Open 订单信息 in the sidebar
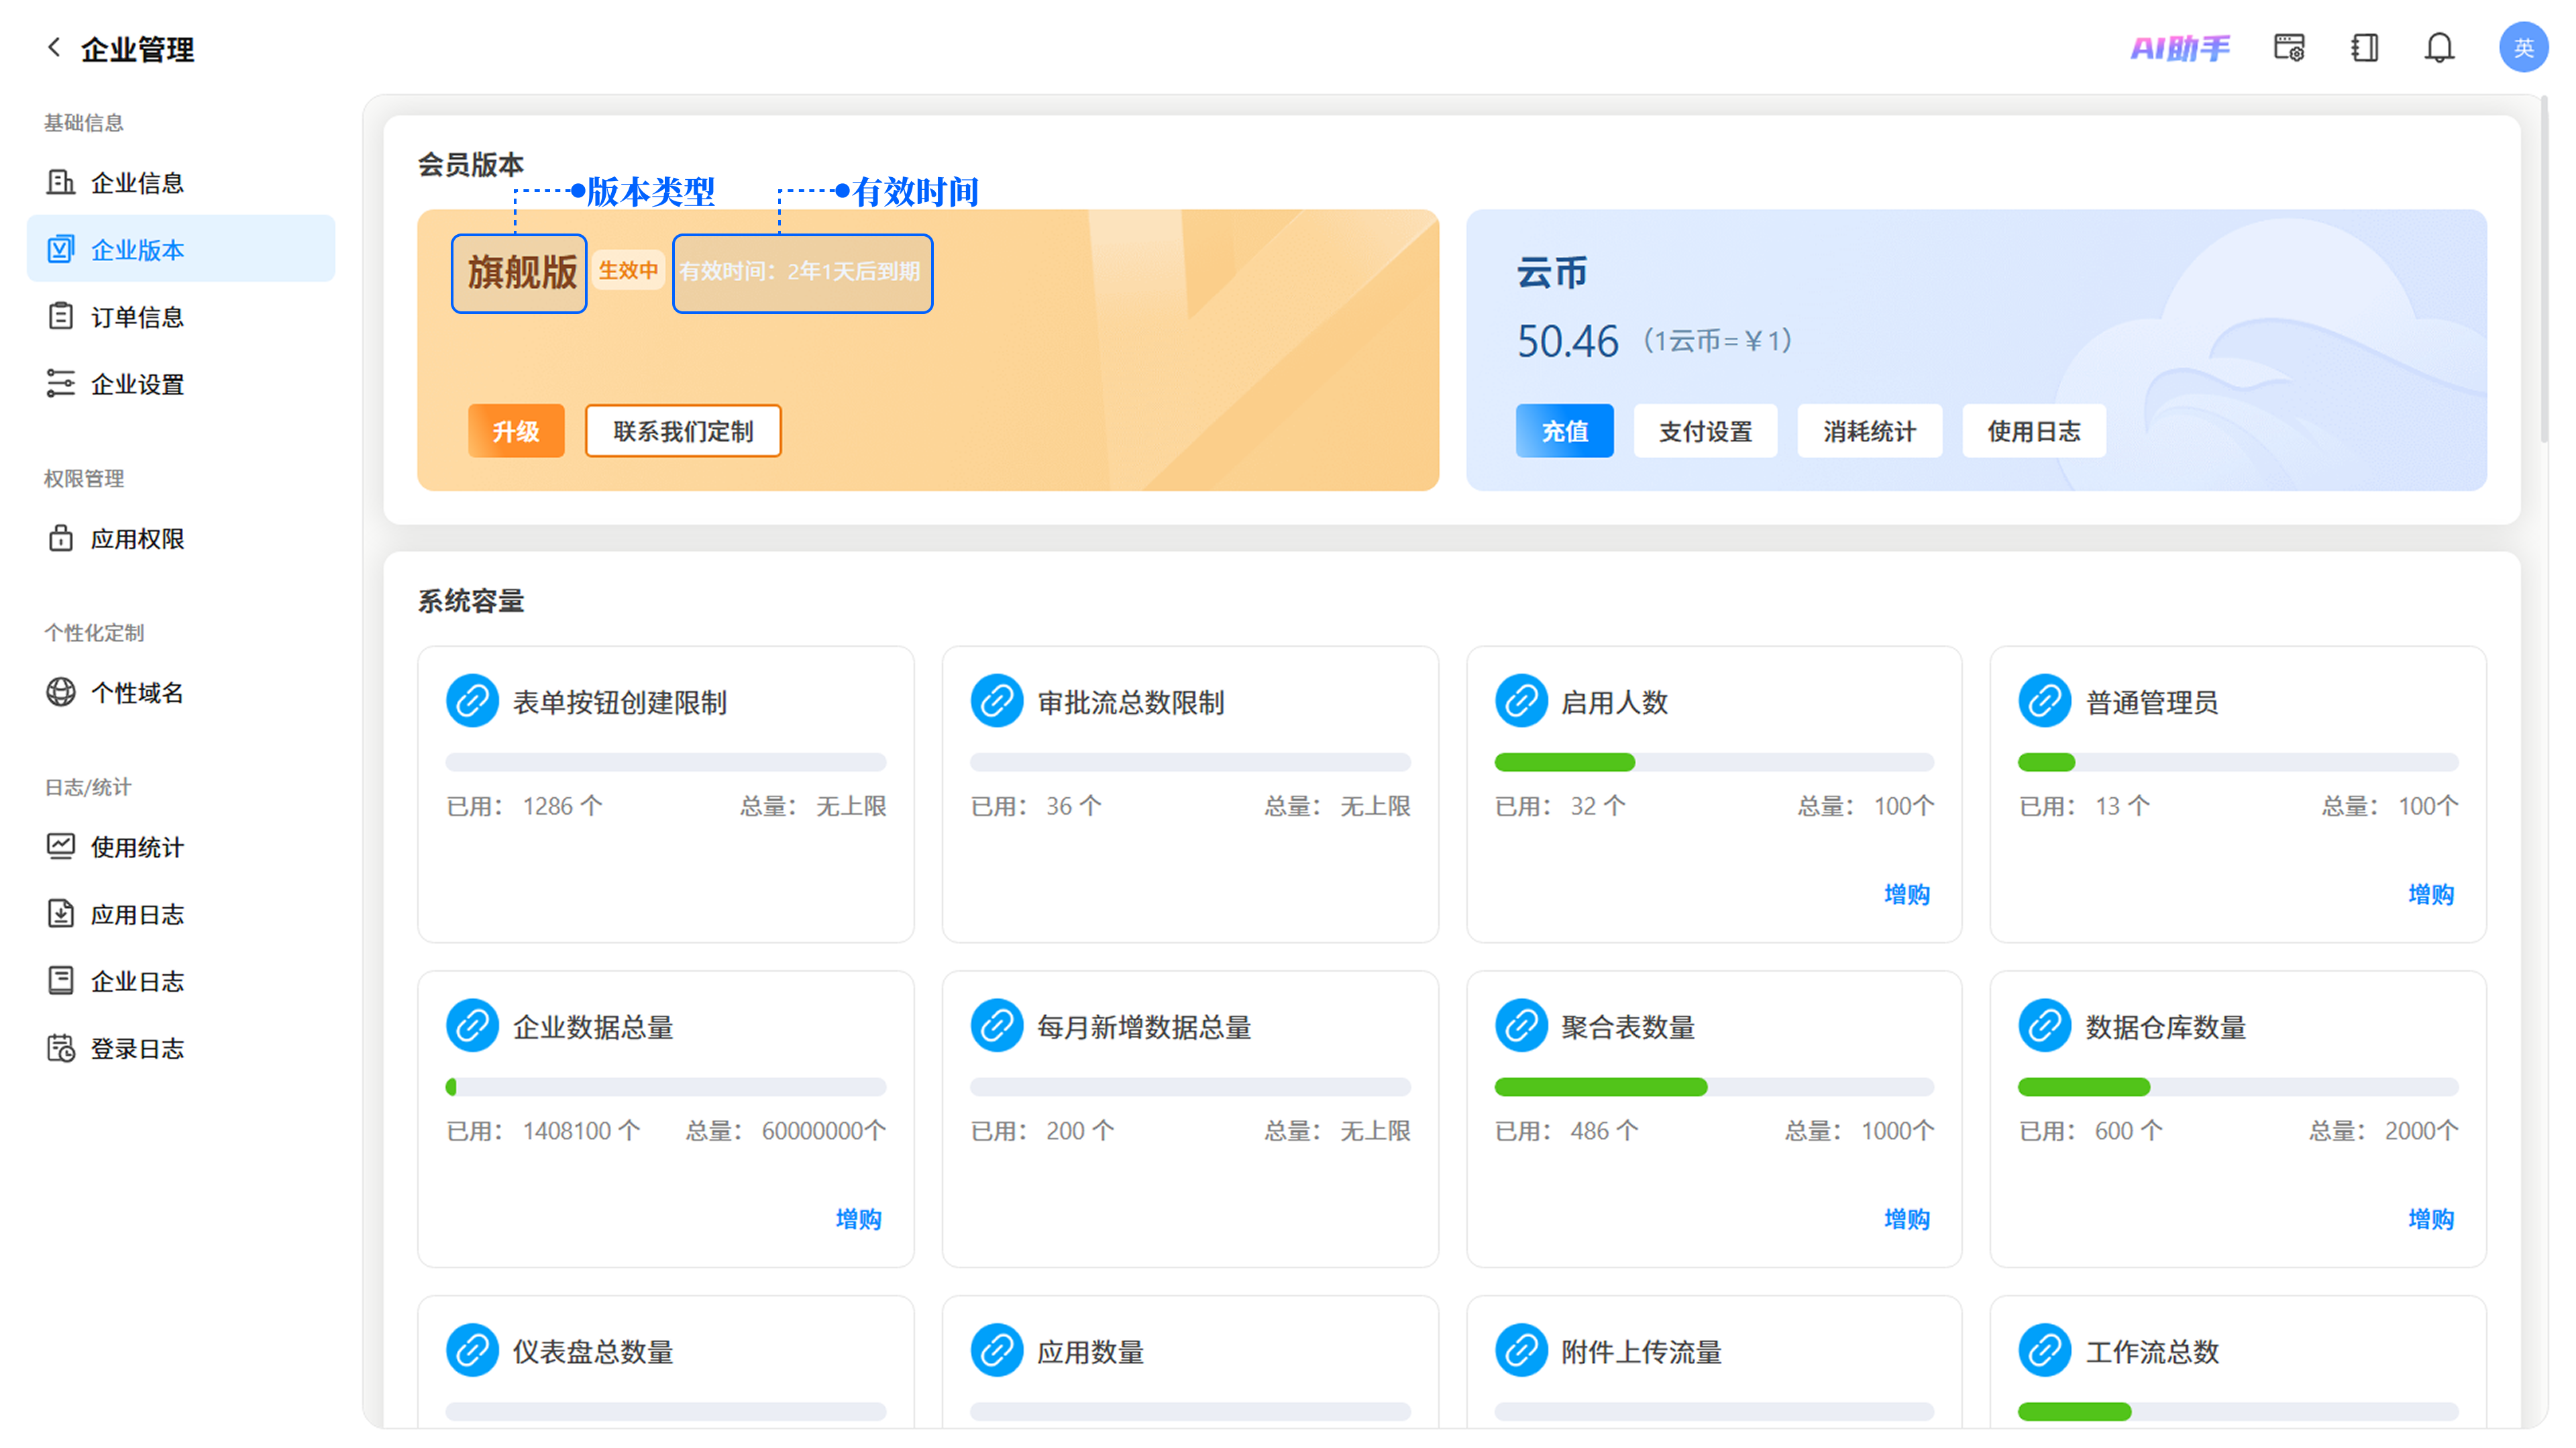The image size is (2576, 1448). point(181,316)
